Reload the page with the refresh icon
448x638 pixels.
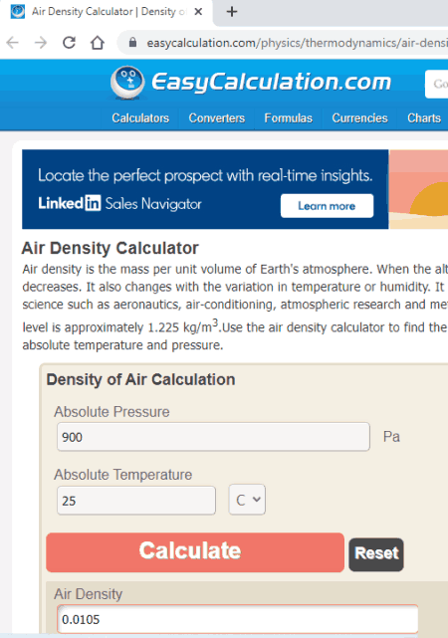pos(69,43)
